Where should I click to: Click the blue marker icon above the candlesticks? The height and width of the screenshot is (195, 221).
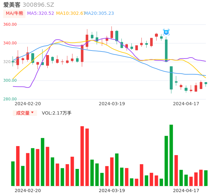tap(166, 32)
